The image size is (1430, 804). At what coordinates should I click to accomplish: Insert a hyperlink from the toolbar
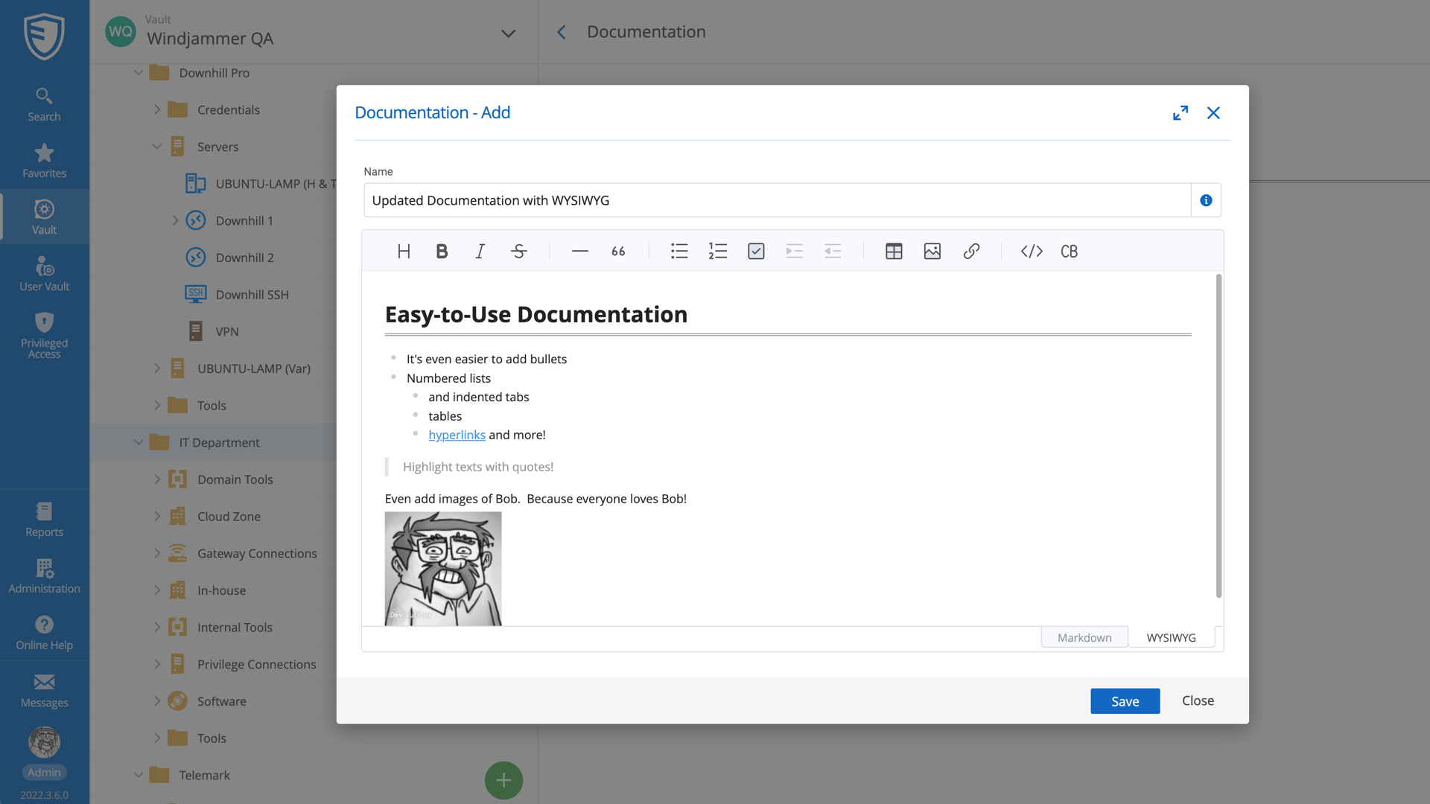(971, 251)
